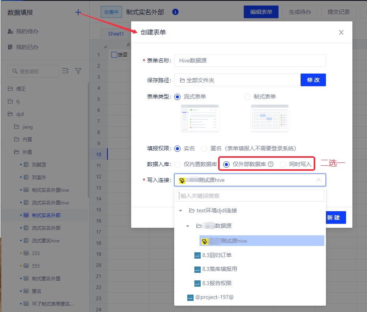Click the collapse list icon beside search
367x312 pixels.
coord(65,71)
